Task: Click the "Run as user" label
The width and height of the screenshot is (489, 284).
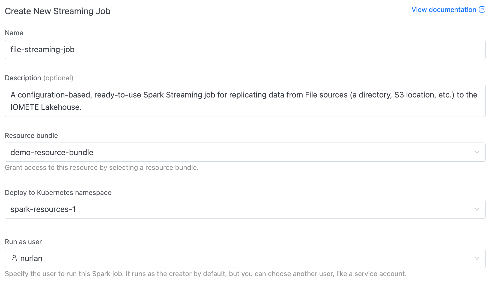Action: pyautogui.click(x=23, y=242)
